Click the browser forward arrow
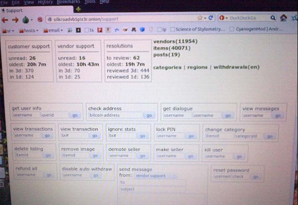298x205 pixels. point(15,19)
